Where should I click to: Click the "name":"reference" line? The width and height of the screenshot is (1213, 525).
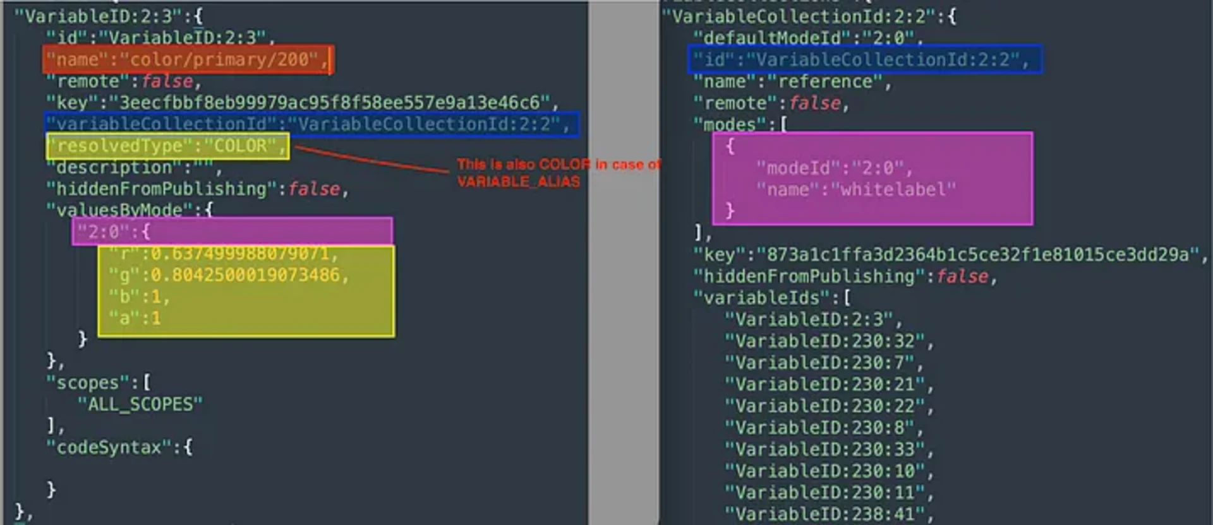[x=793, y=81]
